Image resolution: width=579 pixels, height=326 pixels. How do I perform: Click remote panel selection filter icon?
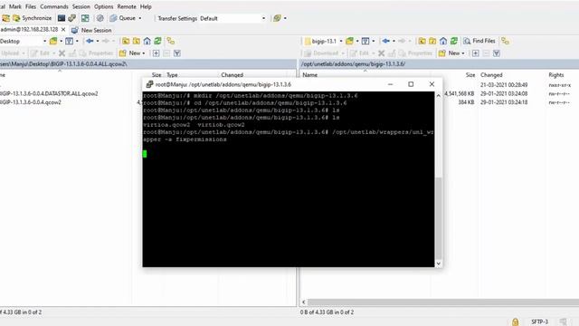[x=497, y=53]
